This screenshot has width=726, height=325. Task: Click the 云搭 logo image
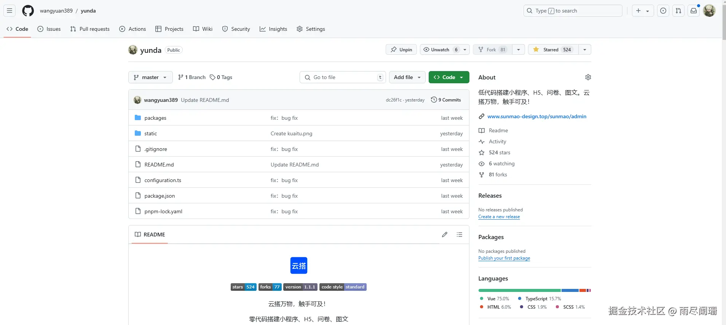pyautogui.click(x=299, y=266)
